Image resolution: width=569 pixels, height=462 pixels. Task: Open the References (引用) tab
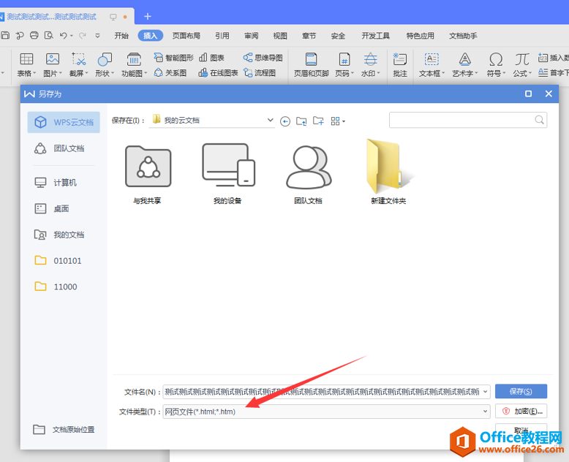222,36
